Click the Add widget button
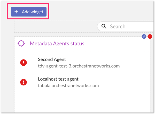Viewport: 155px width, 114px height. tap(28, 12)
